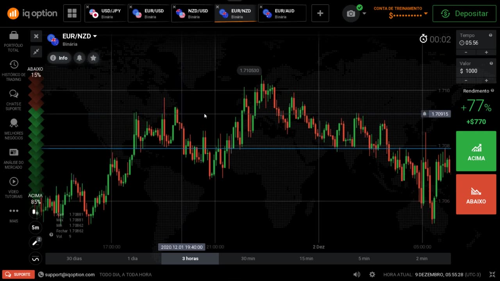Viewport: 500px width, 281px height.
Task: Select the 30 dias time range
Action: (74, 258)
